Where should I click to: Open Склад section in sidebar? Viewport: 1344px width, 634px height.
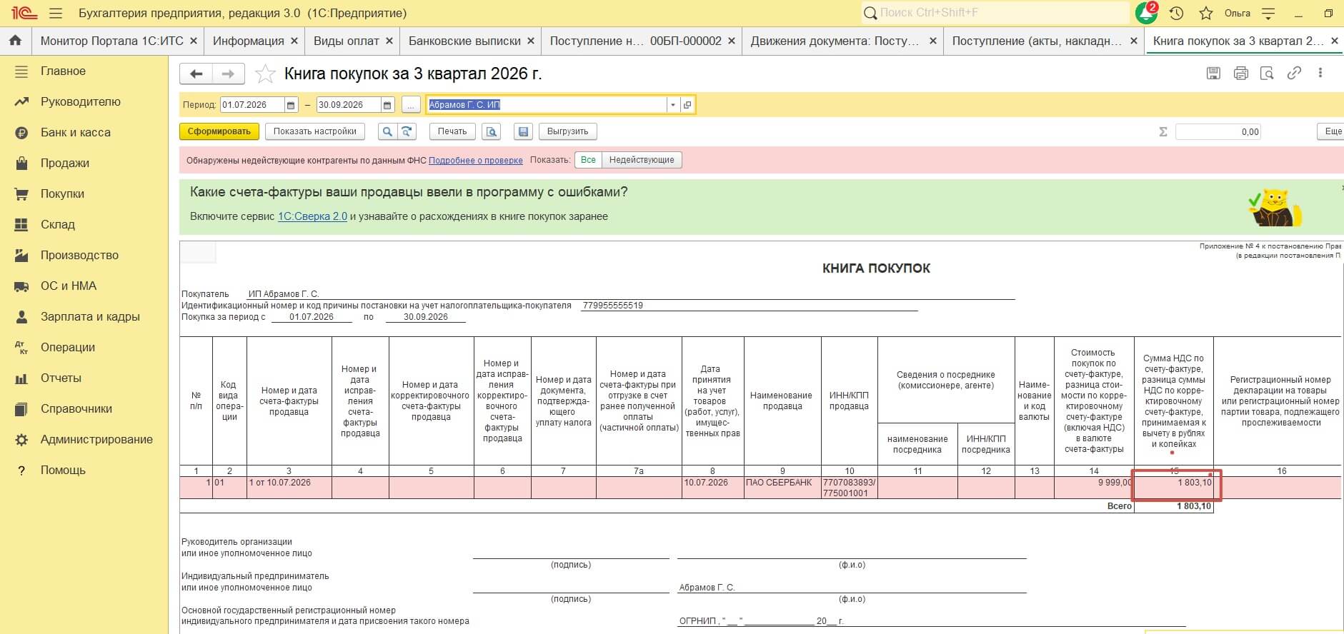[58, 224]
